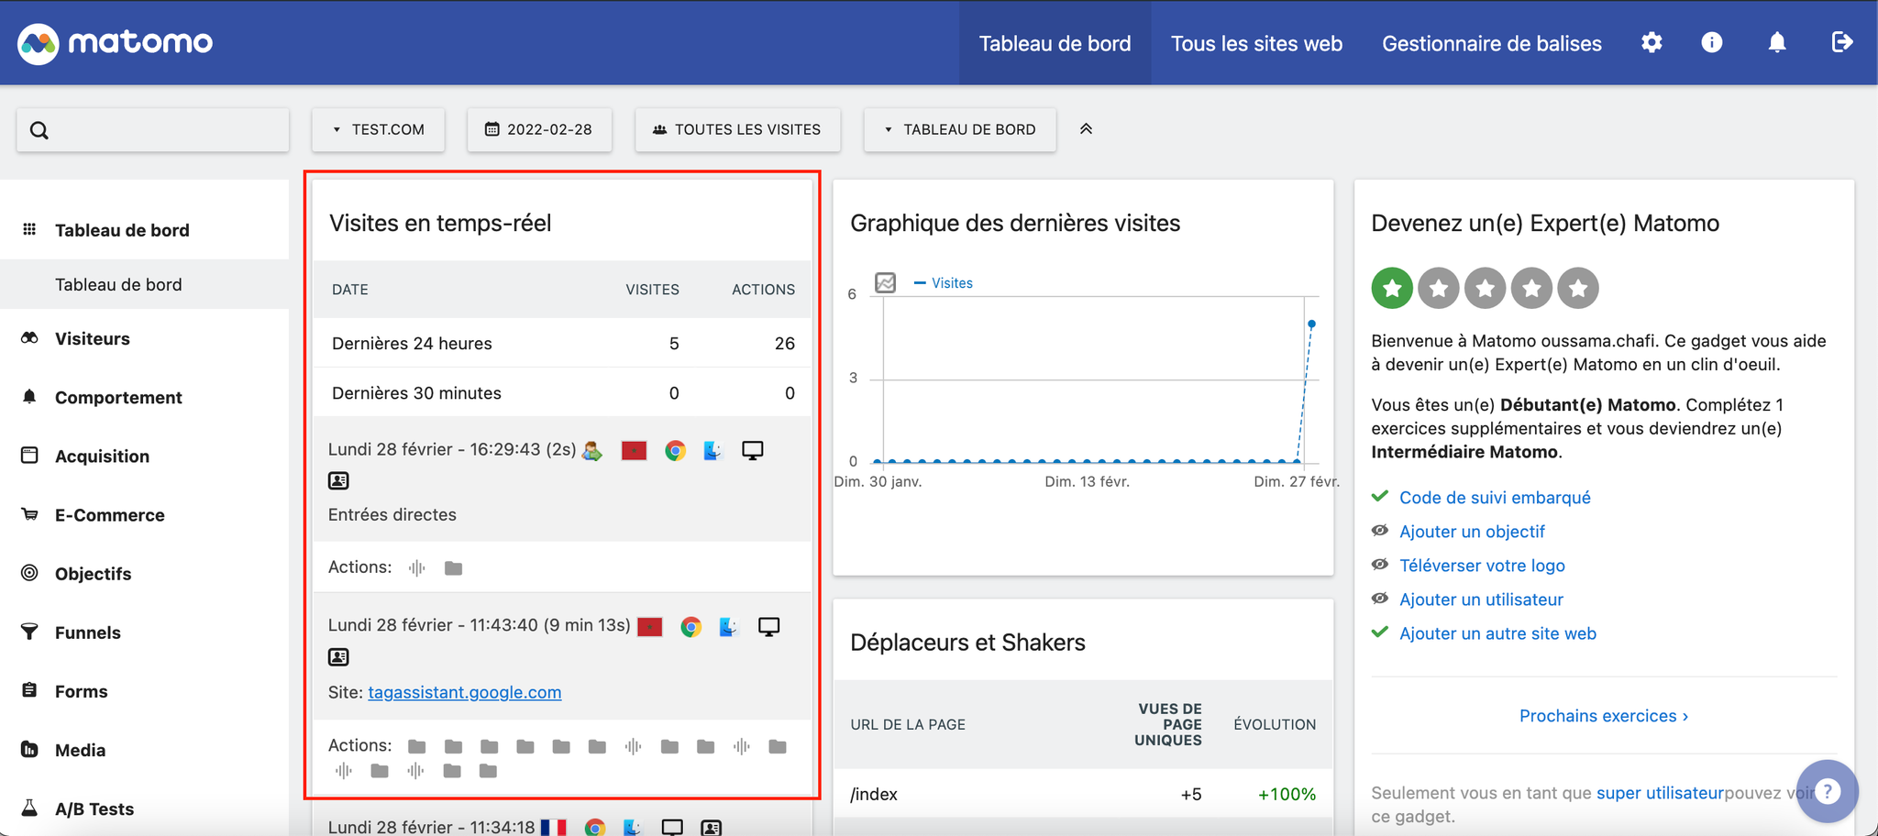Expand the Acquisition sidebar menu
Viewport: 1878px width, 836px height.
[x=102, y=456]
